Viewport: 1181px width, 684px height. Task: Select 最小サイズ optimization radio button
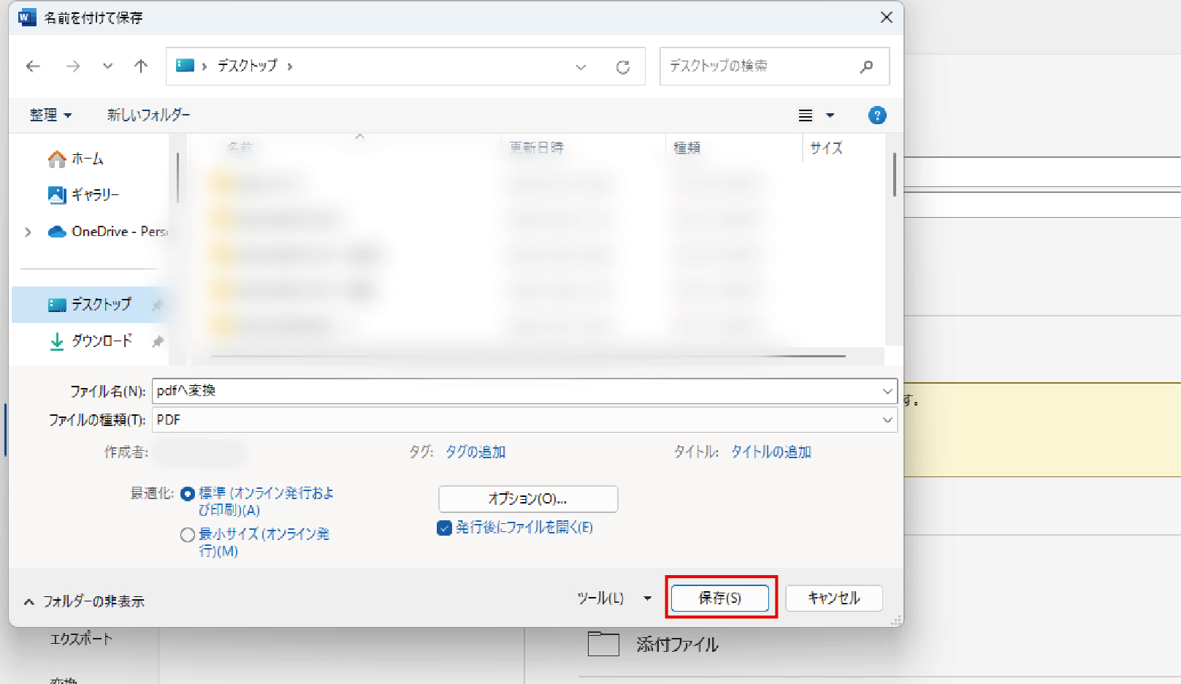[187, 535]
